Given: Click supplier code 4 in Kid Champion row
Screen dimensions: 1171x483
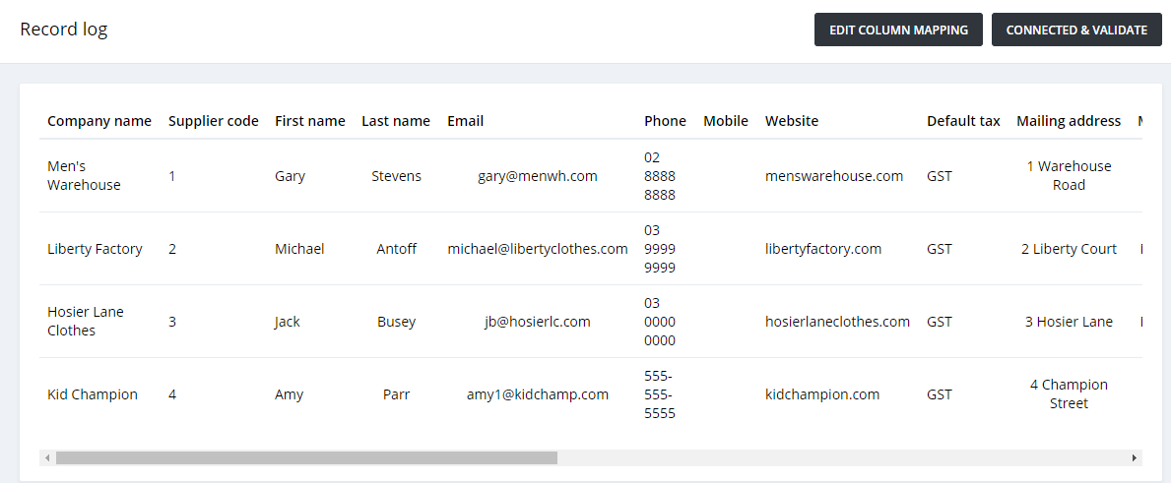Looking at the screenshot, I should coord(172,394).
